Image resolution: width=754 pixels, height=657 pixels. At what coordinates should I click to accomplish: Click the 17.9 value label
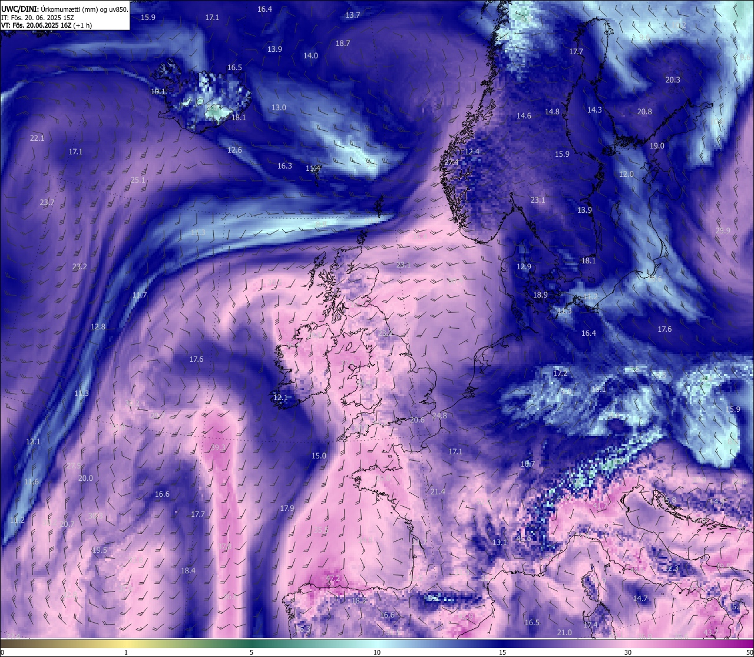click(x=287, y=509)
